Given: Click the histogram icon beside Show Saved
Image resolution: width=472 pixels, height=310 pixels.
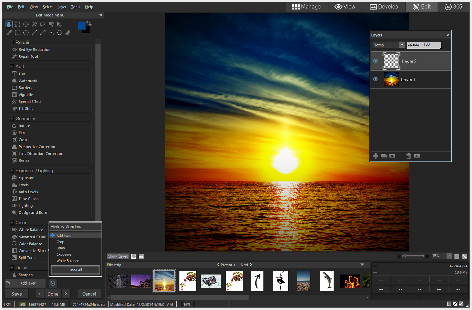Looking at the screenshot, I should (141, 256).
